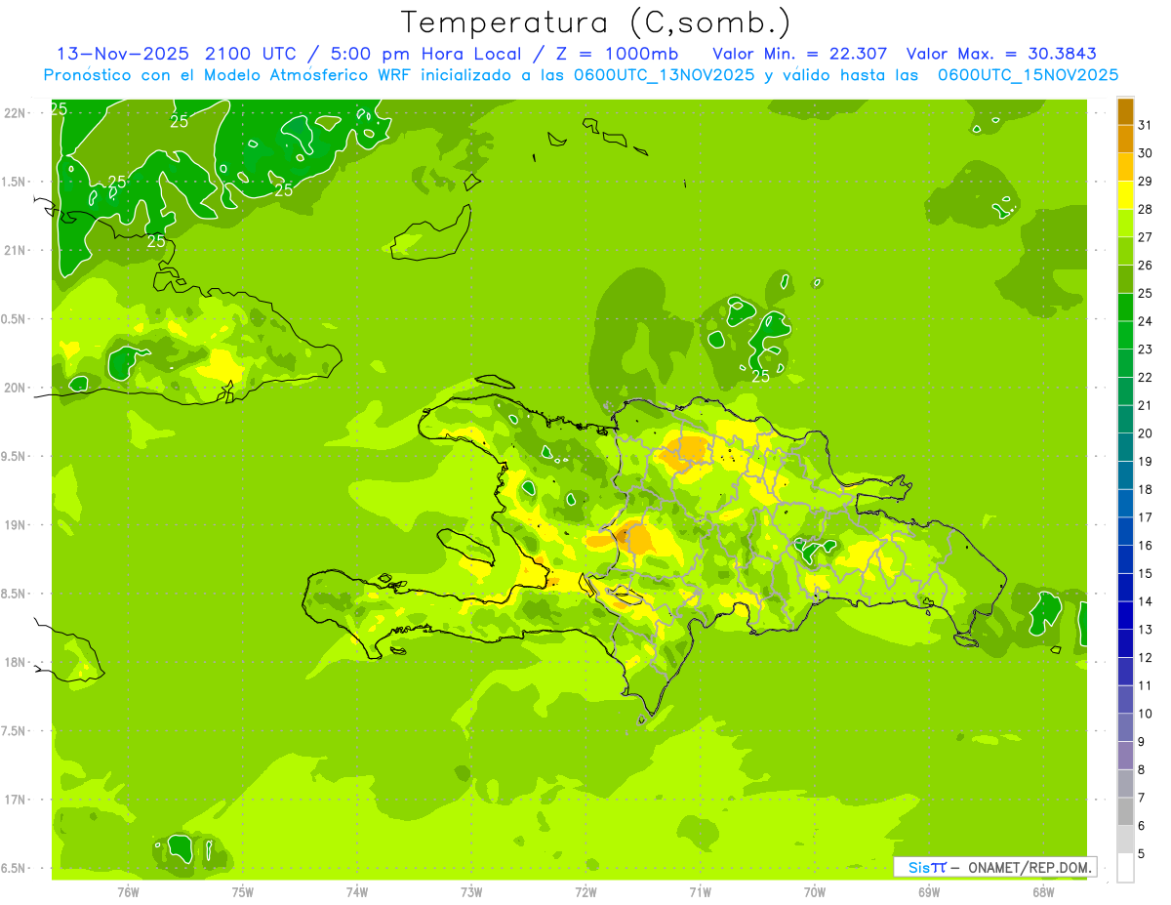The image size is (1171, 905).
Task: Select the lime swatch between 26 and 27
Action: point(1126,251)
